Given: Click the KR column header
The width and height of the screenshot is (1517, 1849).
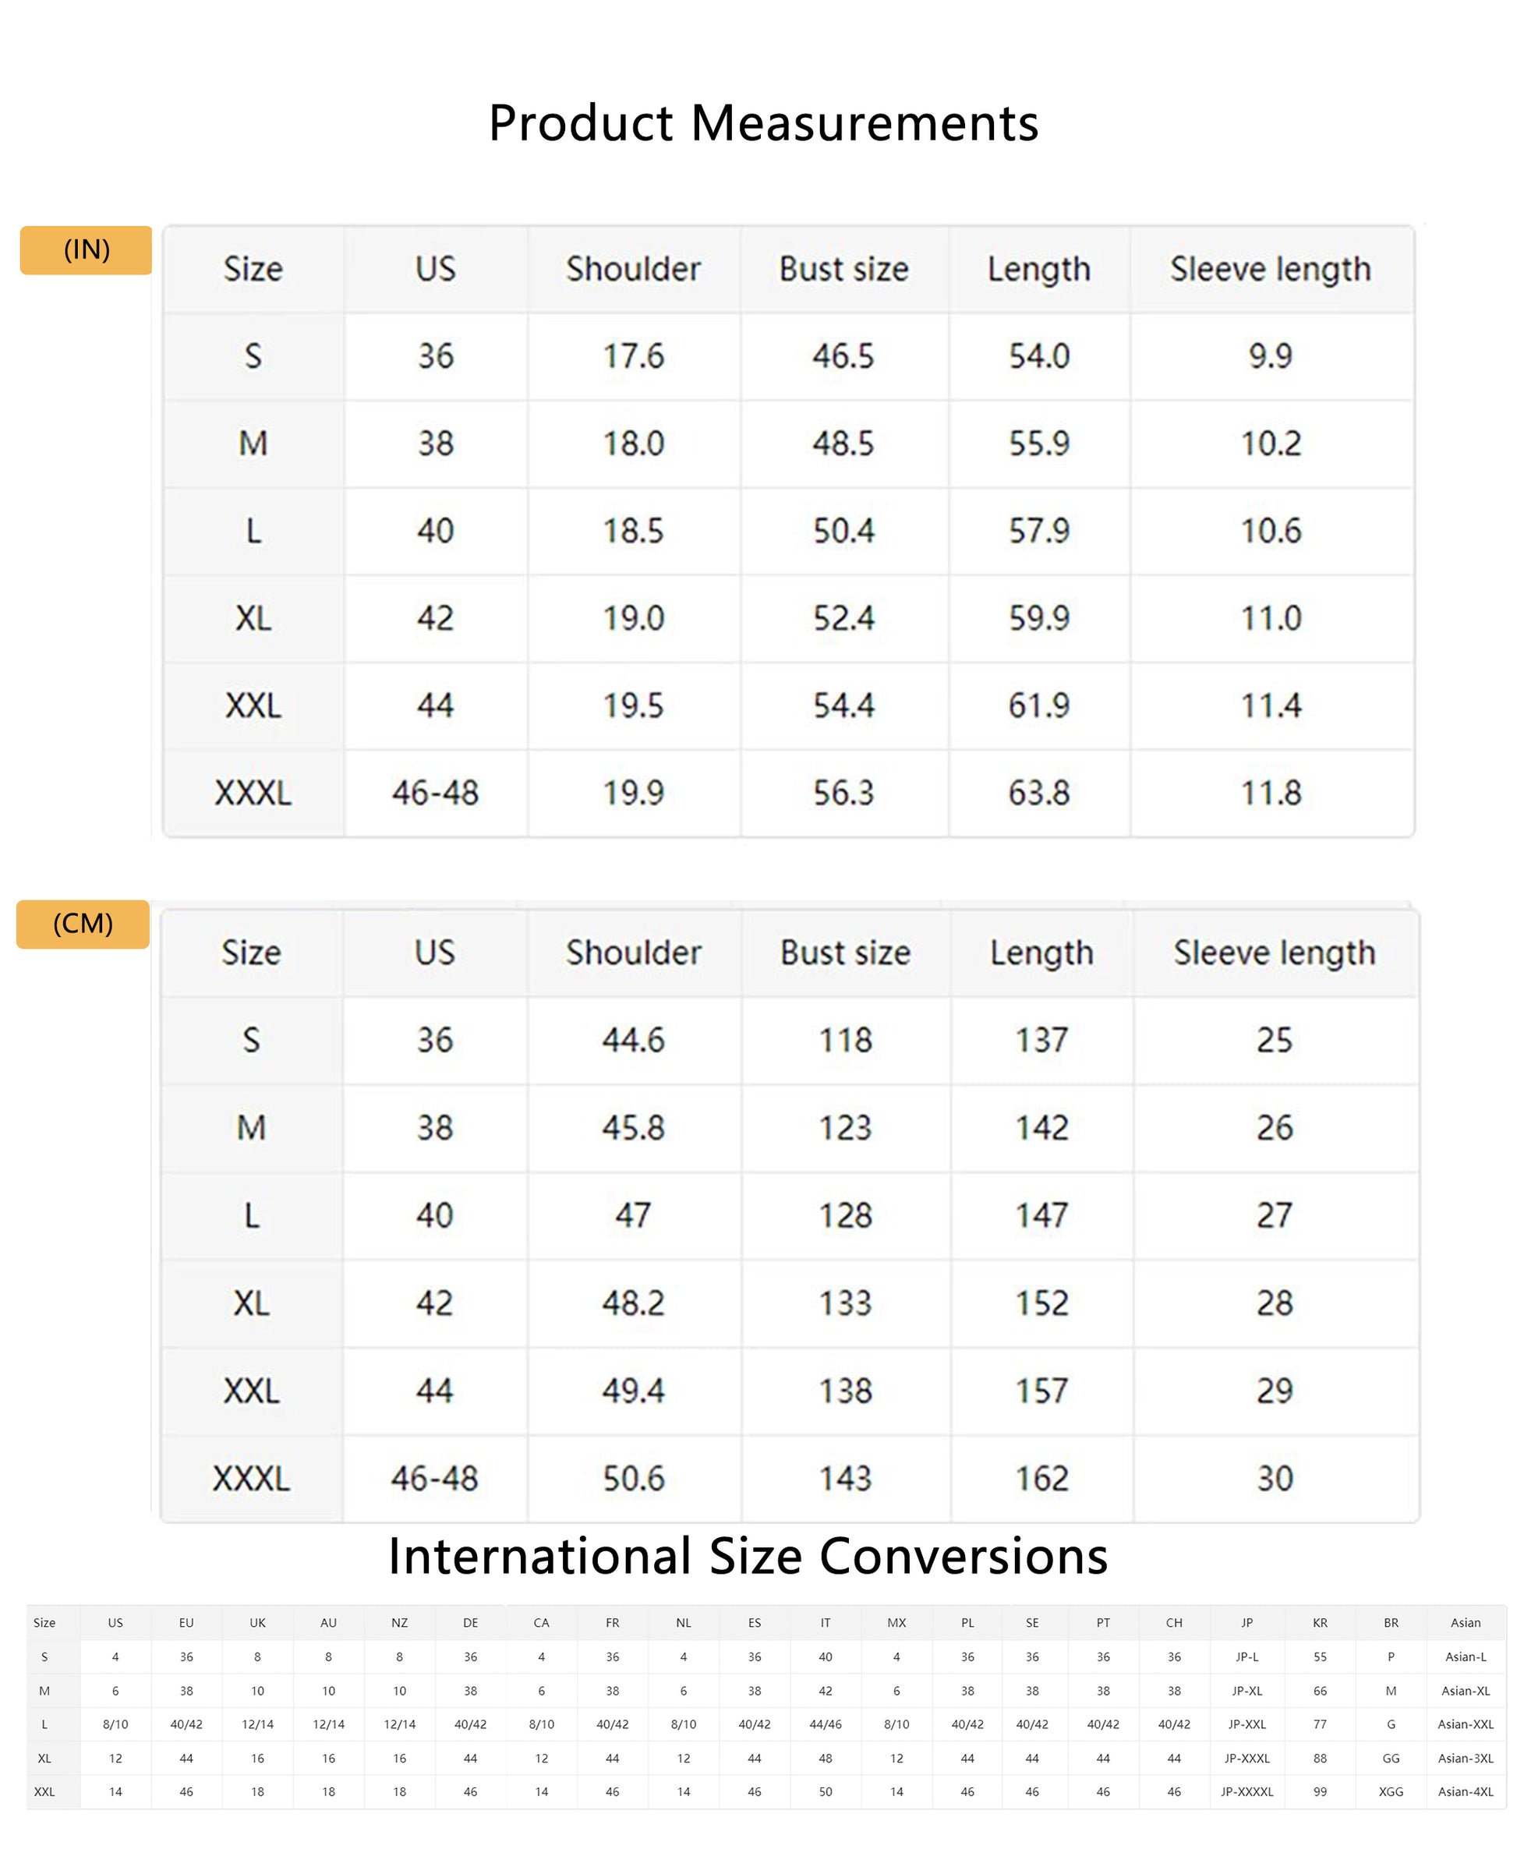Looking at the screenshot, I should click(x=1320, y=1623).
